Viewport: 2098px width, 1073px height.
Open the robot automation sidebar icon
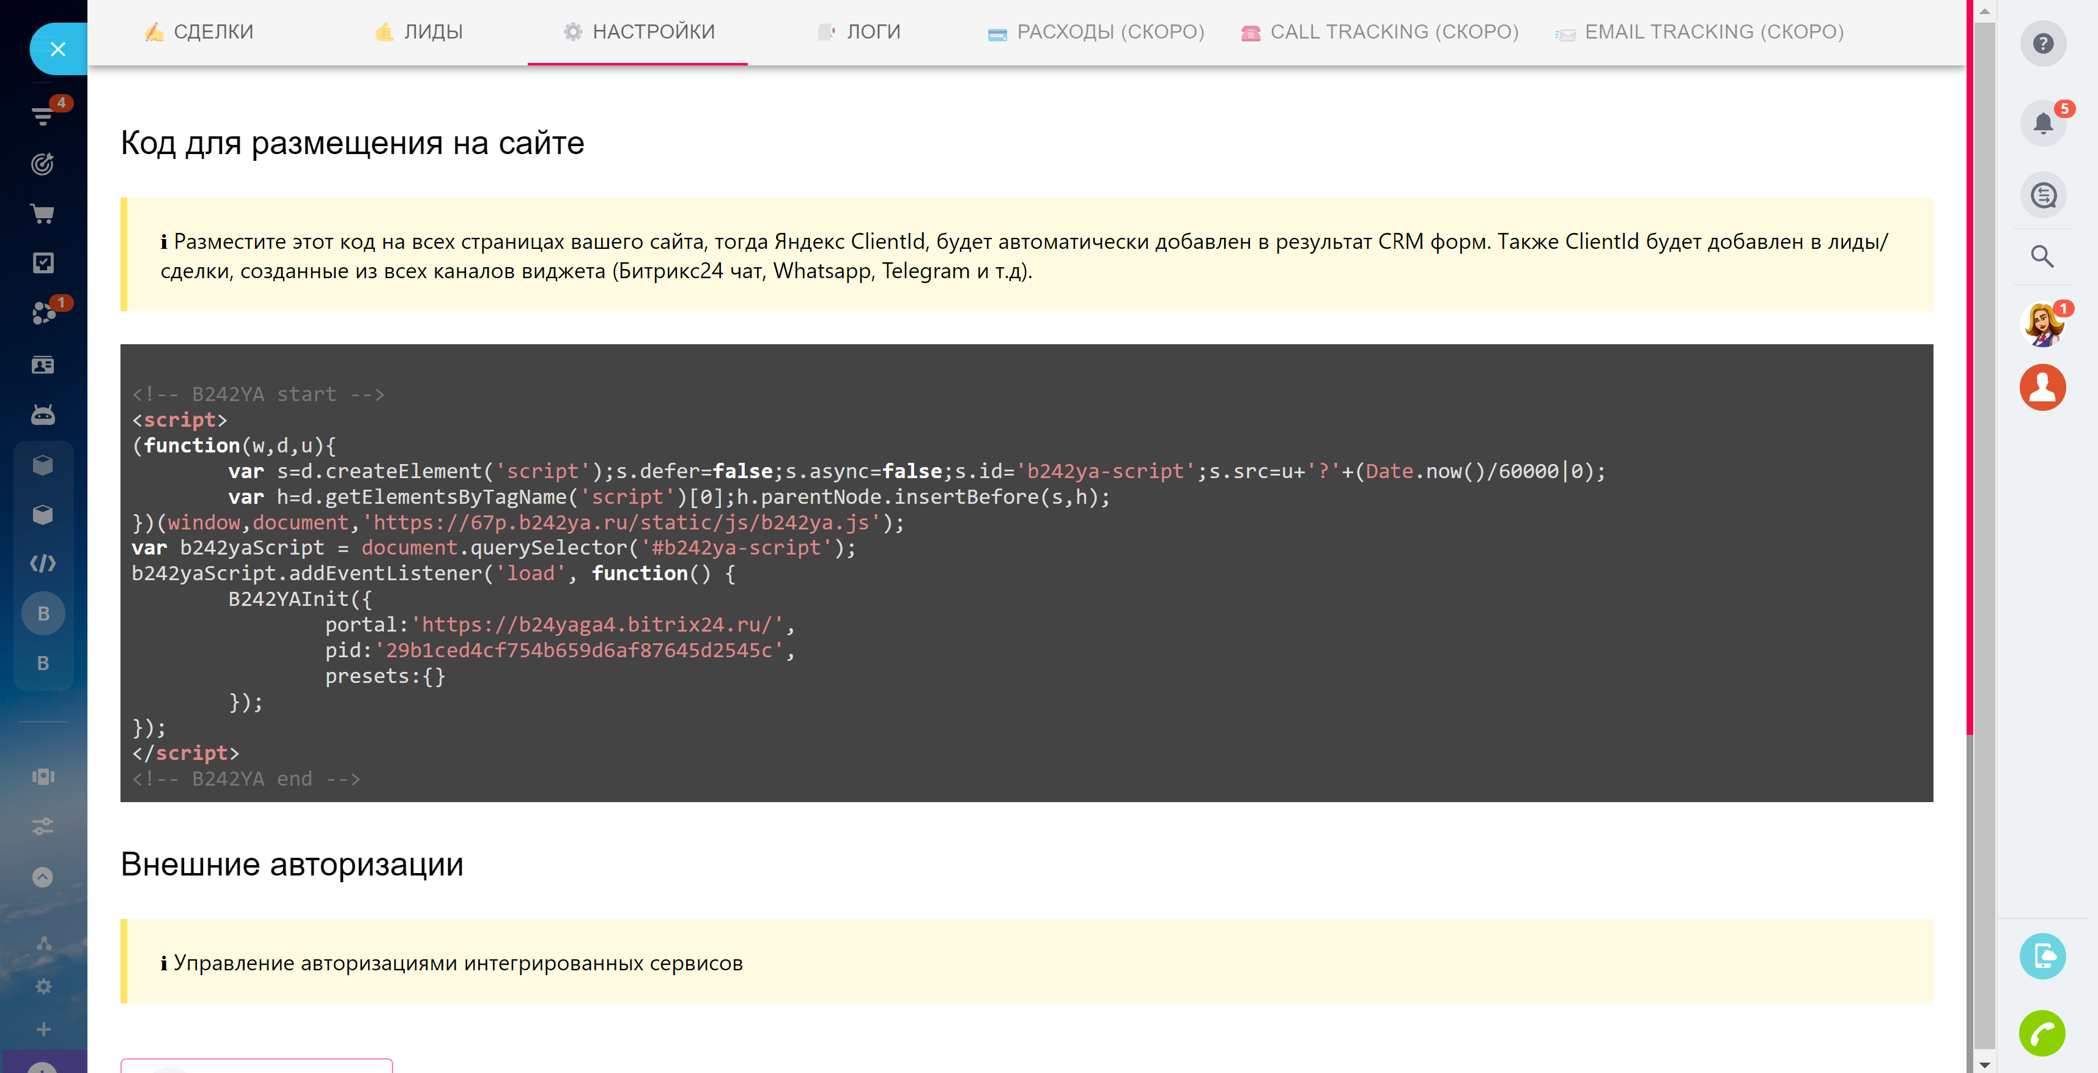tap(42, 415)
